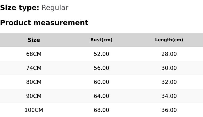Click the 36.00 length value

click(169, 110)
